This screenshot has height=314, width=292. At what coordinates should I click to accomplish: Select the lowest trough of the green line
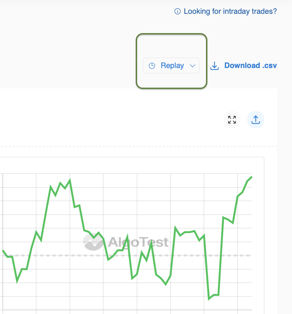(209, 299)
